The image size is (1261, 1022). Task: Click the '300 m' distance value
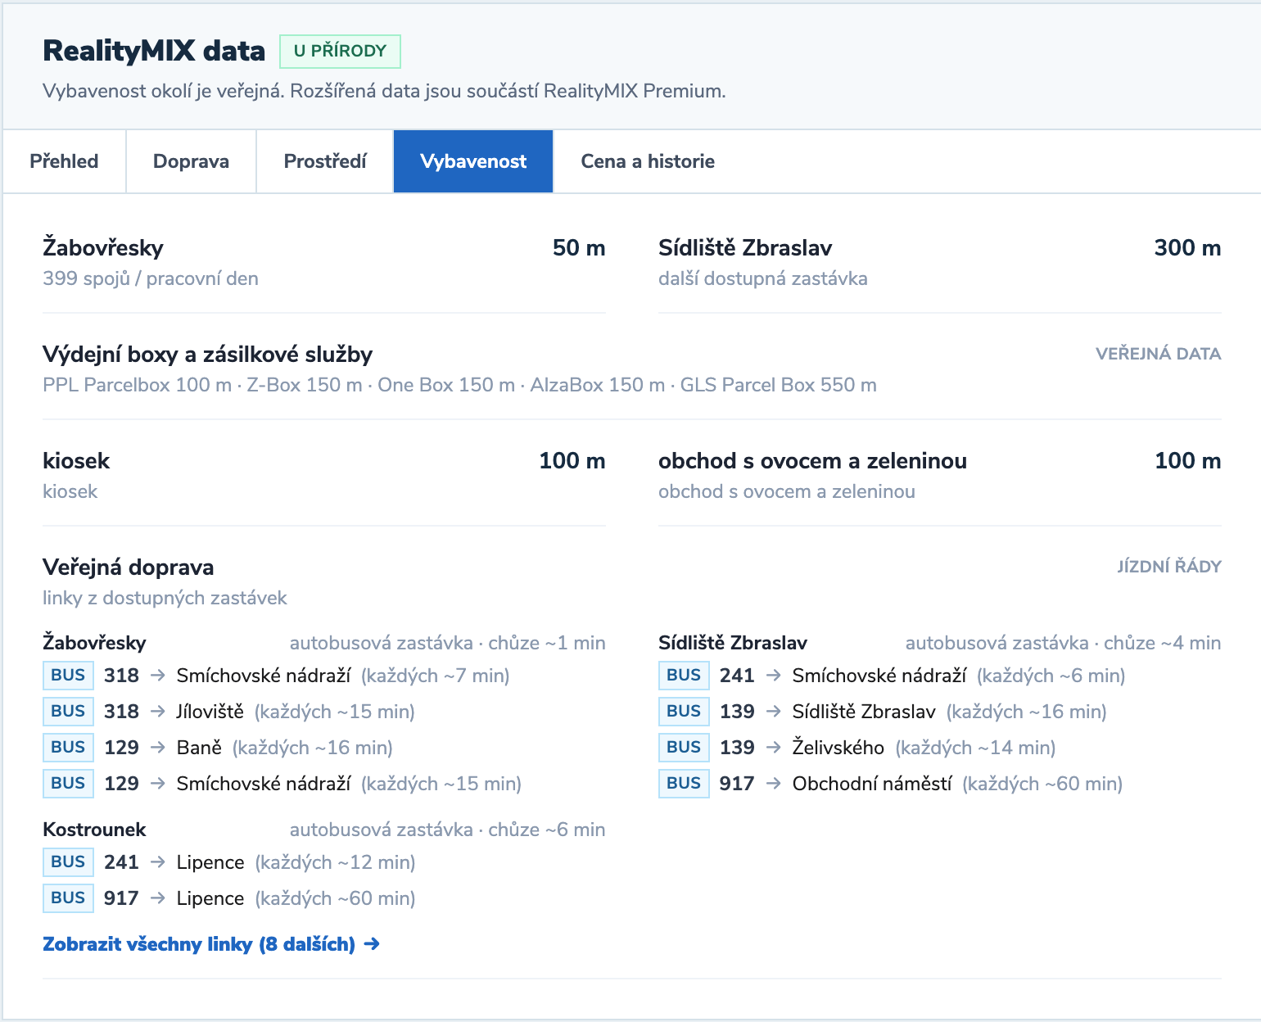point(1187,248)
